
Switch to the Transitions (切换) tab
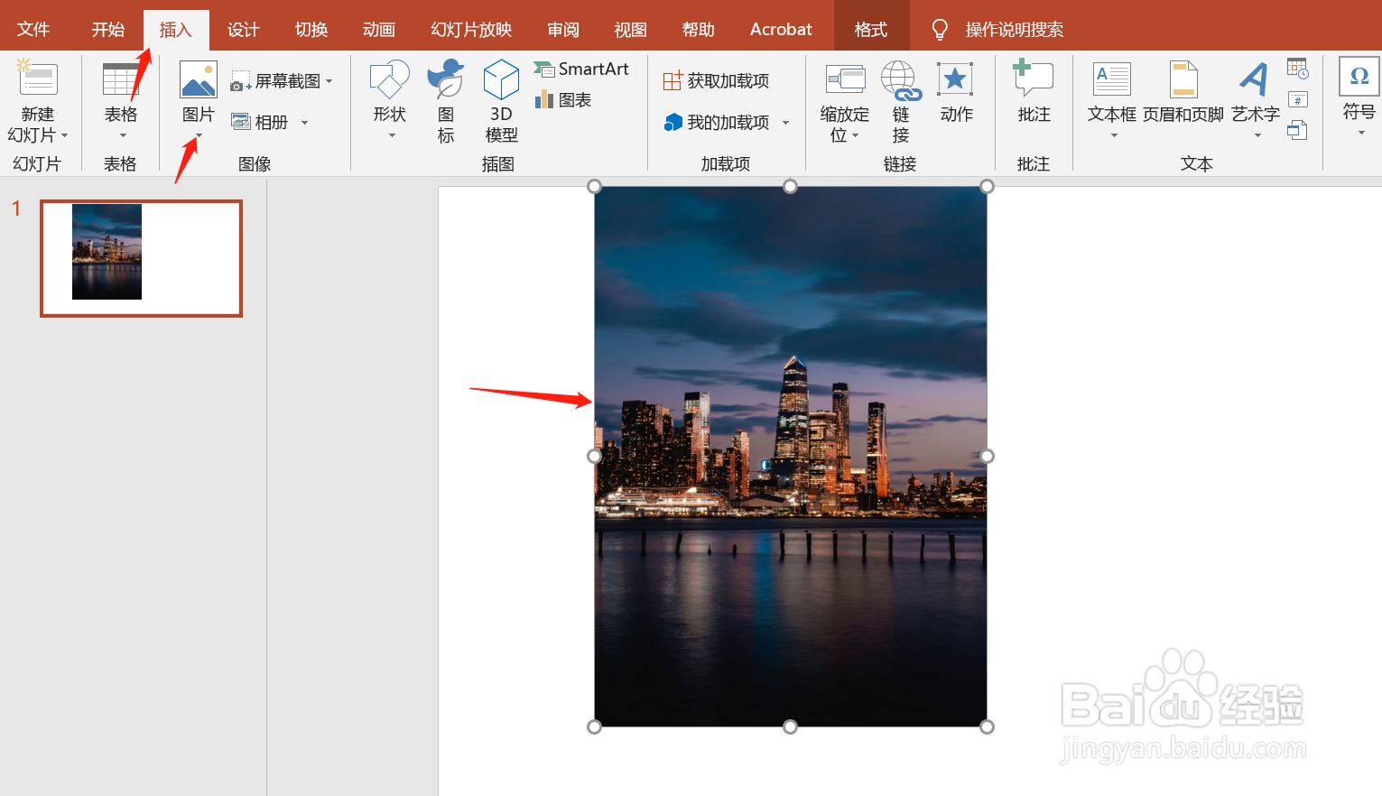click(x=311, y=30)
